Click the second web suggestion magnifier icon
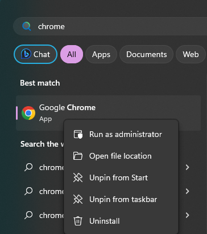The width and height of the screenshot is (207, 234). tap(28, 191)
